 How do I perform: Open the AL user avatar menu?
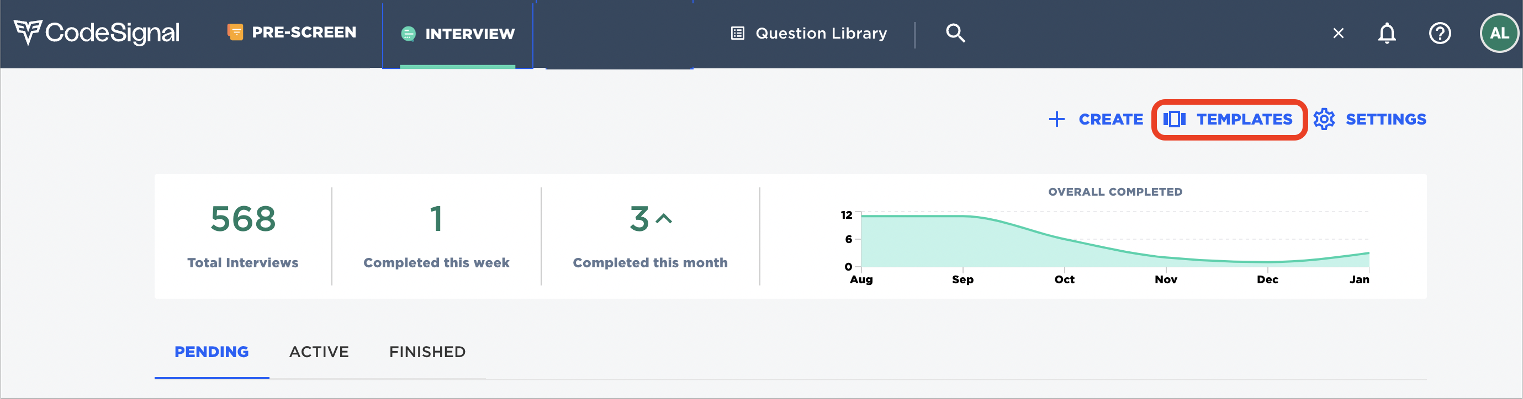(1498, 34)
